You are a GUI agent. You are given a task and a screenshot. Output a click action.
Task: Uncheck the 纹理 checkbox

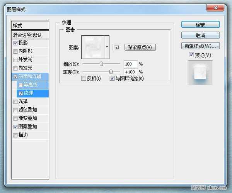tap(20, 93)
